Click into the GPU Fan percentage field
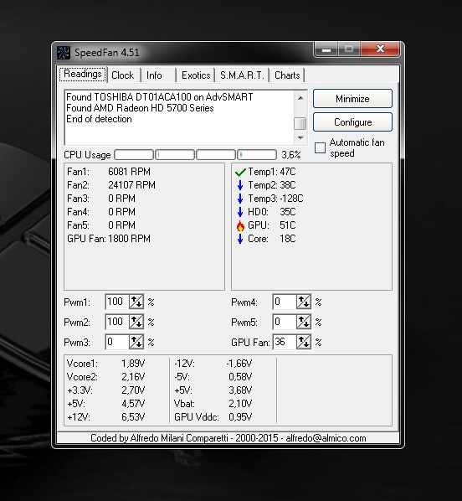The height and width of the screenshot is (501, 462). [285, 342]
